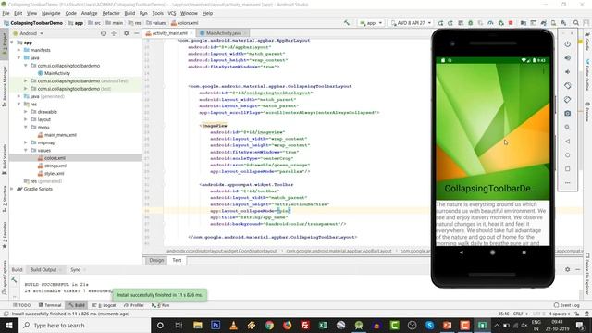This screenshot has width=592, height=333.
Task: Select main_menu.xml in project tree
Action: [x=60, y=135]
